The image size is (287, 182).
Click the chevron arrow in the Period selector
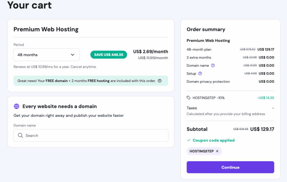coord(73,55)
